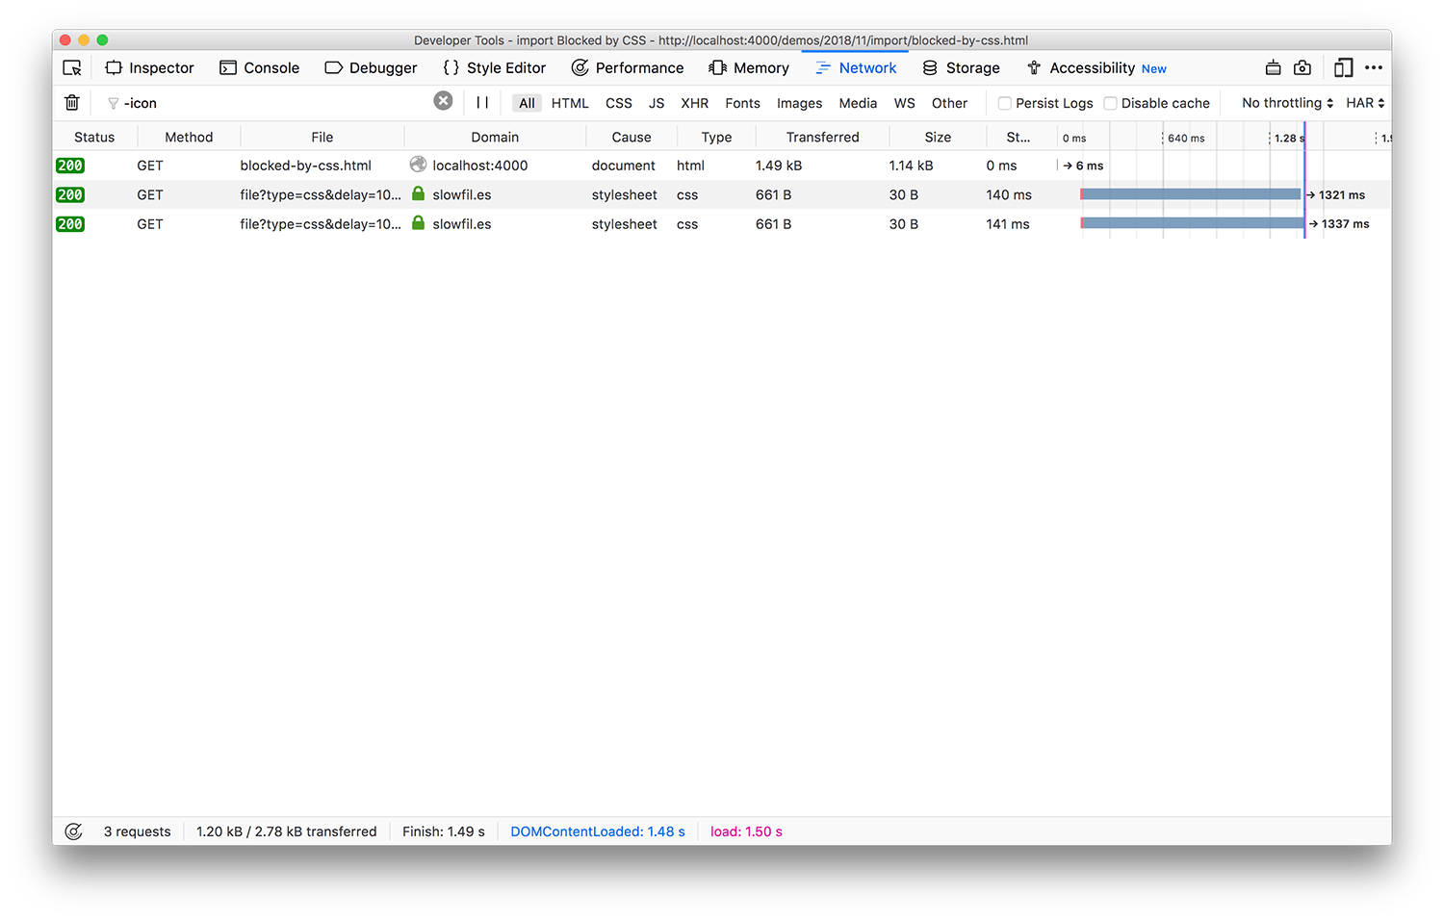
Task: Switch to the Console tab
Action: pyautogui.click(x=260, y=67)
